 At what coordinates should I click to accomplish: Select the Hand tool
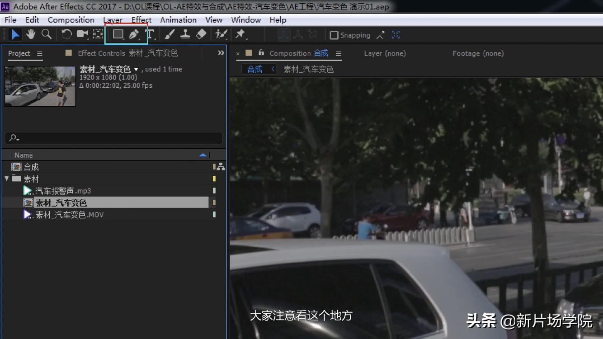31,34
